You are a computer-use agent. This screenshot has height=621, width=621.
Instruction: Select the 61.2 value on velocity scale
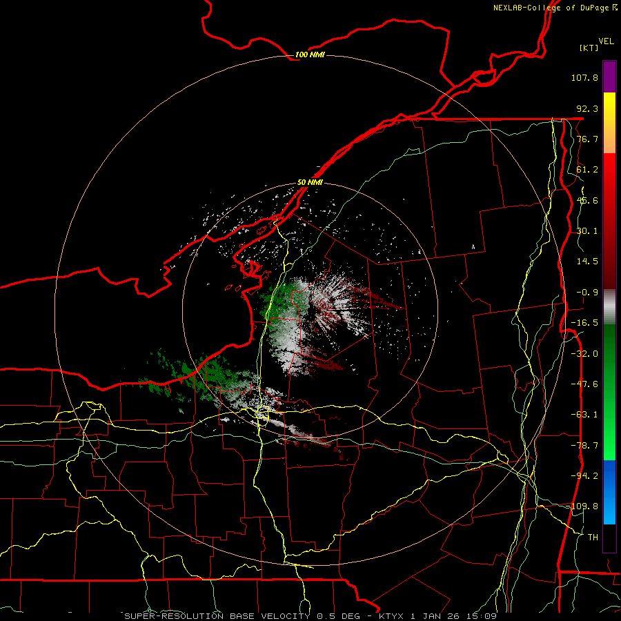tap(587, 170)
